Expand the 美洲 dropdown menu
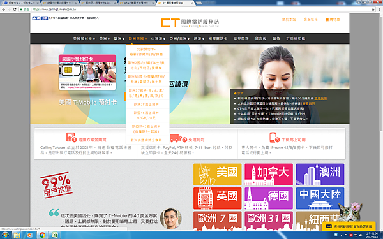The width and height of the screenshot is (383, 239). (104, 38)
